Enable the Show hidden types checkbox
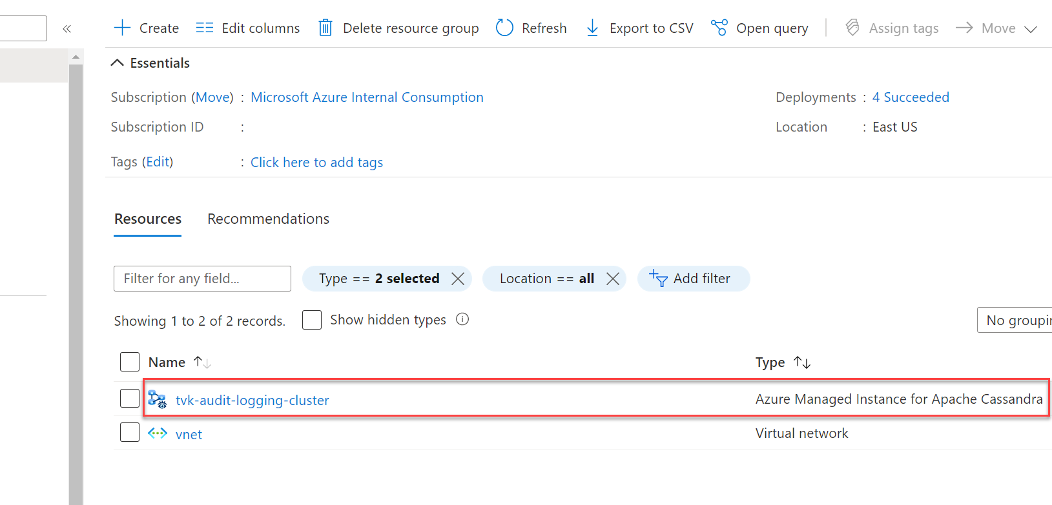 pyautogui.click(x=312, y=320)
